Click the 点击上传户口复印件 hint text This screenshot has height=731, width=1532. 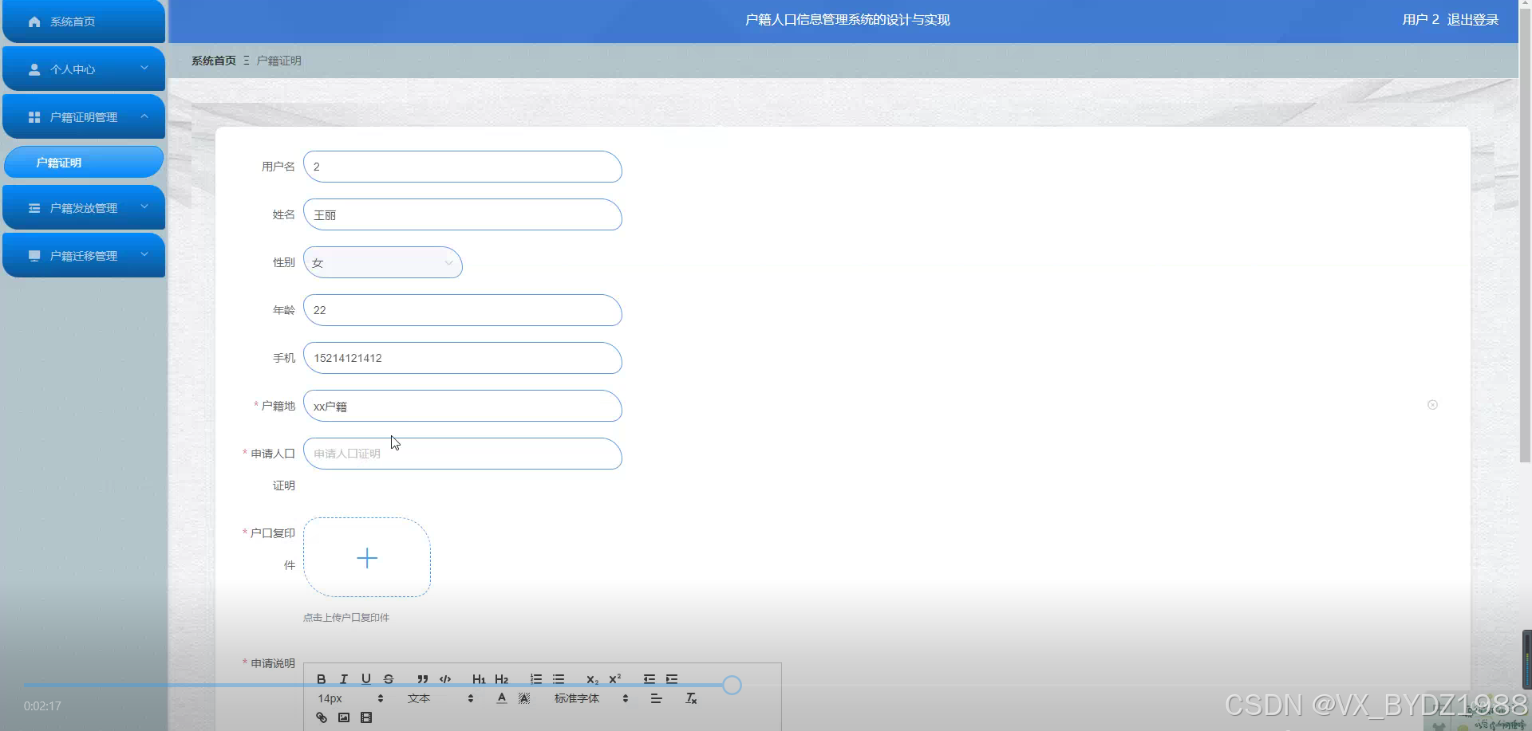(x=346, y=618)
